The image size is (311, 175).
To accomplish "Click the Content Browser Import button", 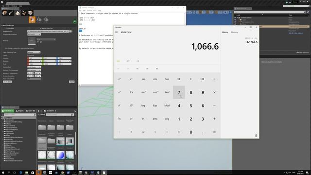I will 19,111.
